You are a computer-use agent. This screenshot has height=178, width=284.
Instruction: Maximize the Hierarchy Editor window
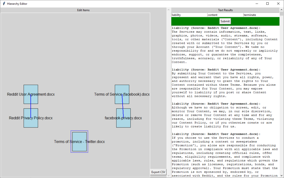tap(267, 4)
